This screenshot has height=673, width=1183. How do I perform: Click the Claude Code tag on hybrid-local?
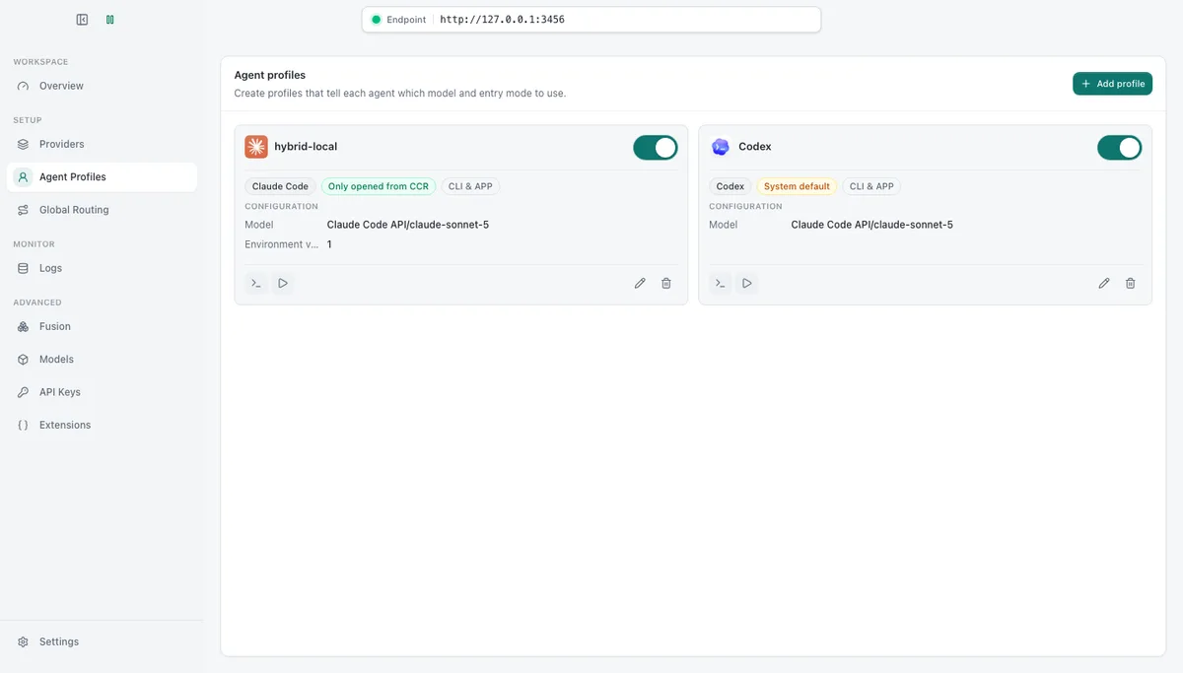280,186
